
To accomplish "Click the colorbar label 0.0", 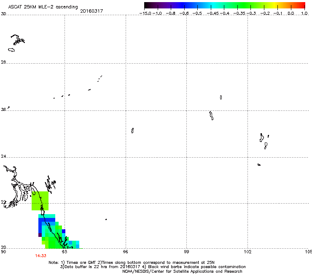I will coord(291,13).
